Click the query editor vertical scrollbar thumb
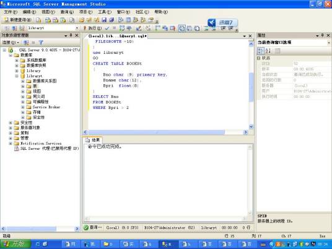Viewport: 332px width, 249px height. click(251, 87)
